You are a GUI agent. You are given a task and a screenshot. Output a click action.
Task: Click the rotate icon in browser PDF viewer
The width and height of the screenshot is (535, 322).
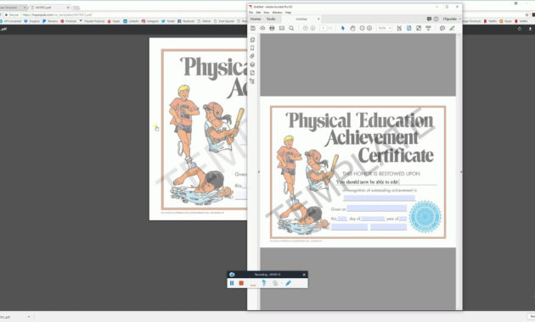click(520, 29)
